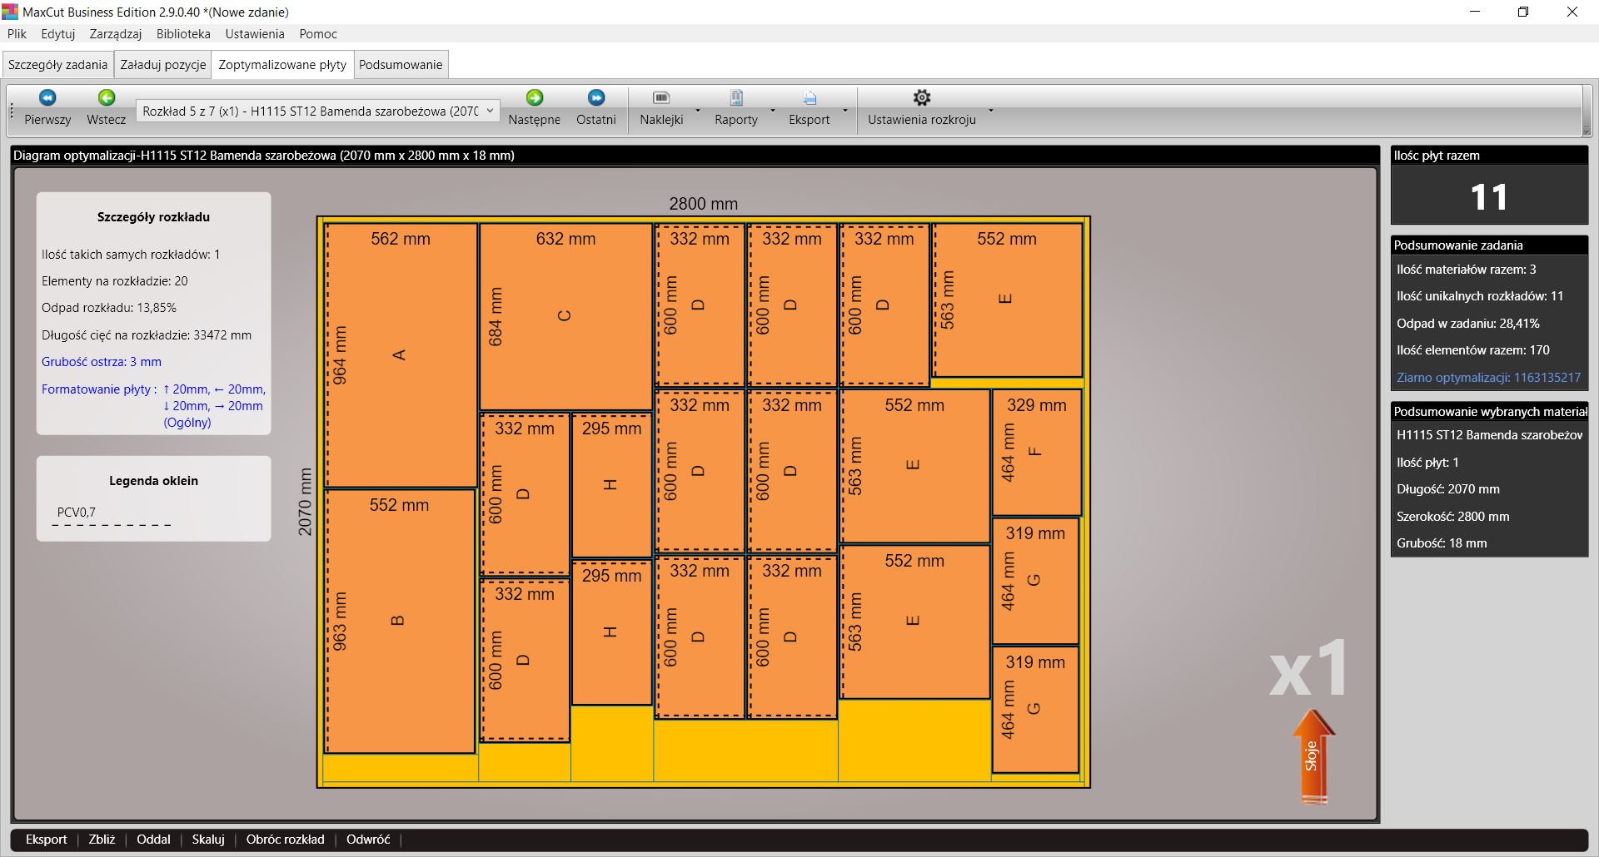Click the Następne green arrow icon
Screen dimensions: 1599x857
click(535, 98)
